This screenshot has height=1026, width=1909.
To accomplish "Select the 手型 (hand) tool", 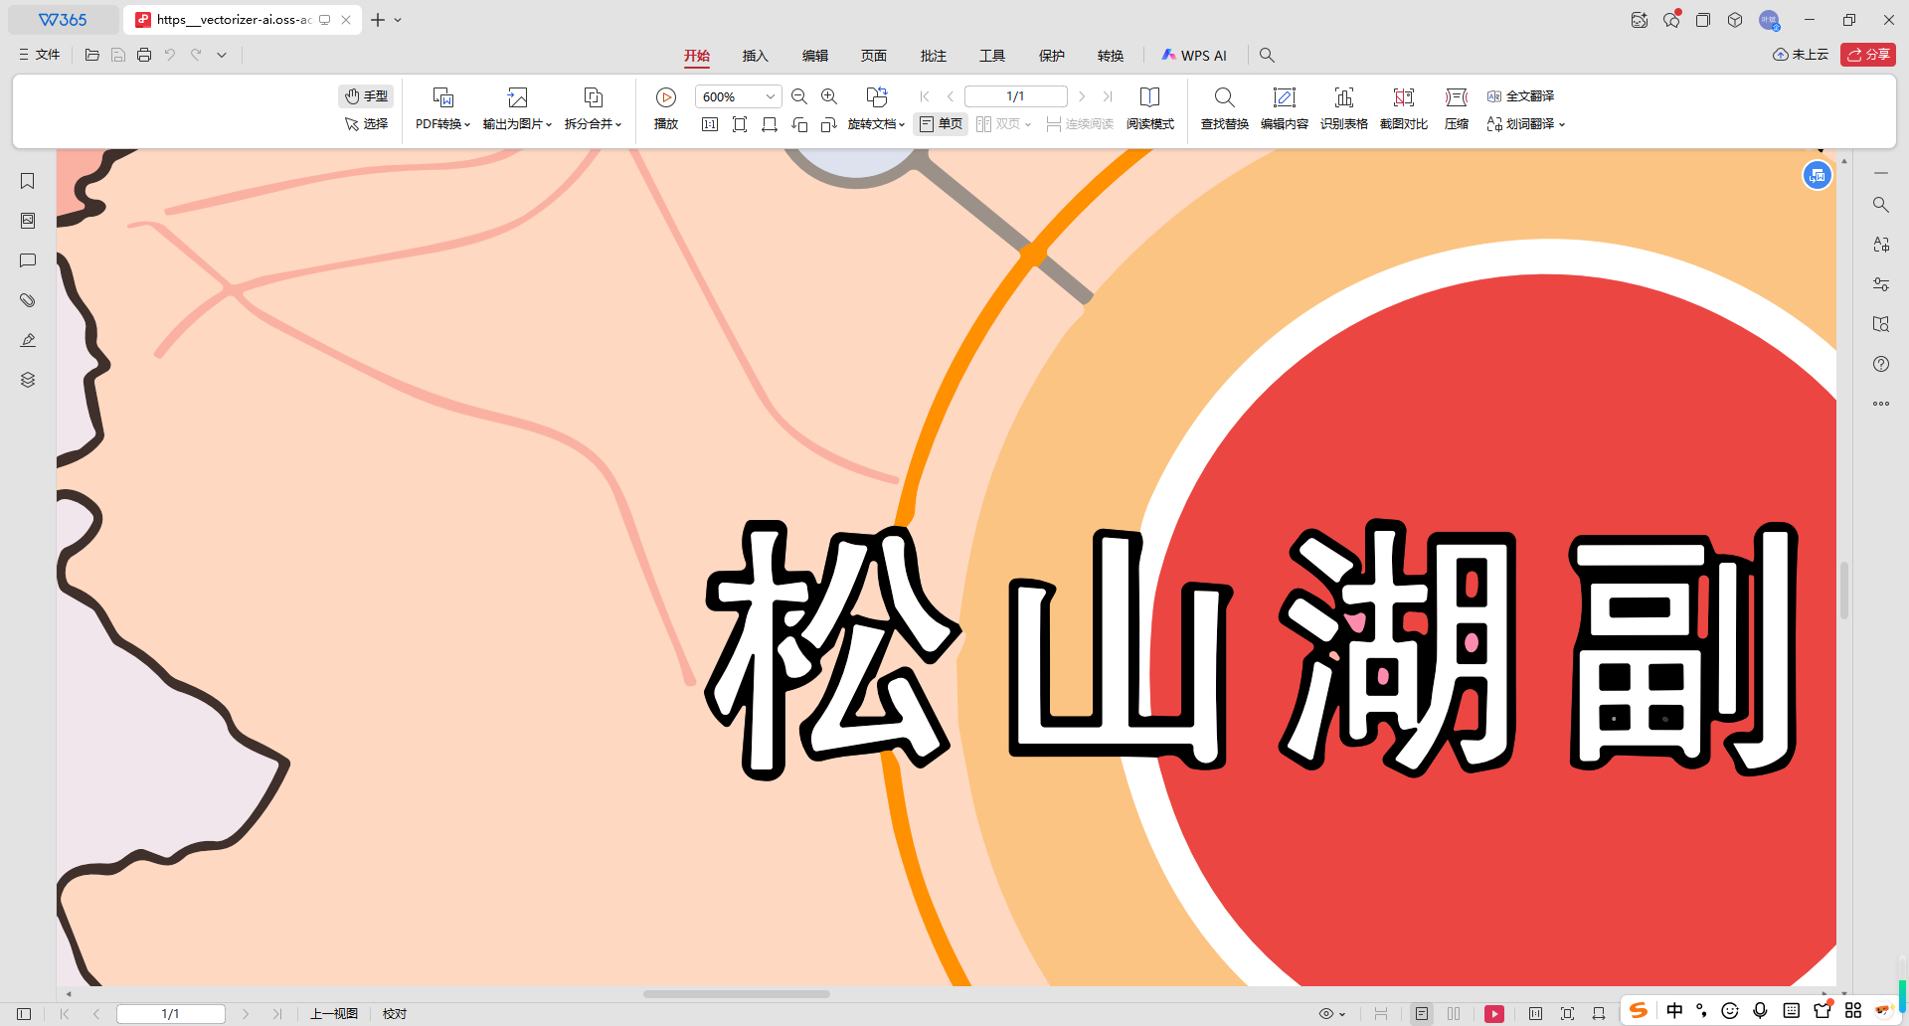I will pyautogui.click(x=366, y=95).
